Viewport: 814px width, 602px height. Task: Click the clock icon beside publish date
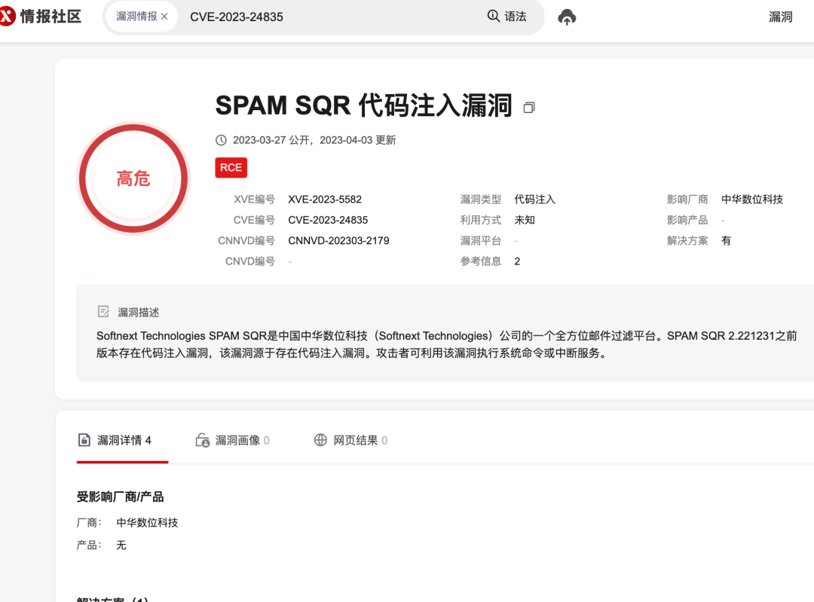coord(221,140)
